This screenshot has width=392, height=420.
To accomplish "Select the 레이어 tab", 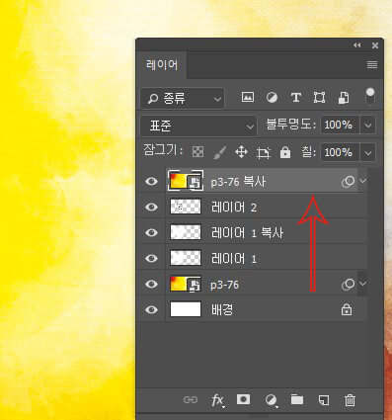I will point(162,65).
